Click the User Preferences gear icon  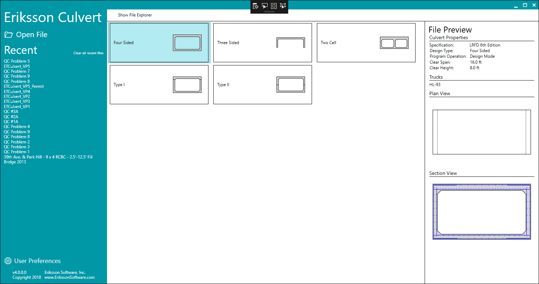8,261
